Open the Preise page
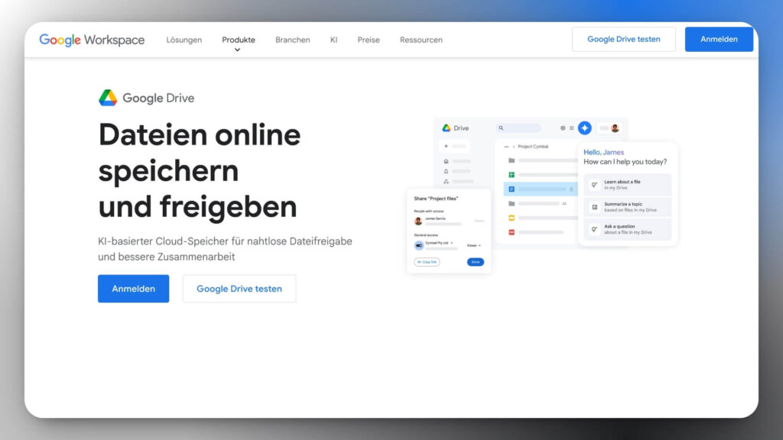Screen dimensions: 783x440 (x=369, y=40)
